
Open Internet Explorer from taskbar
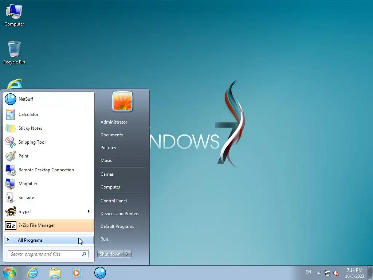(32, 273)
